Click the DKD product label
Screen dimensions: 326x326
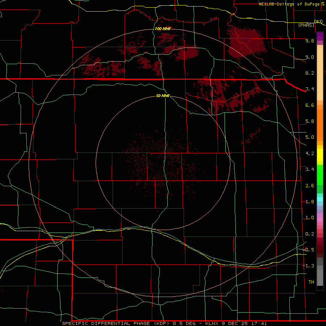[318, 21]
